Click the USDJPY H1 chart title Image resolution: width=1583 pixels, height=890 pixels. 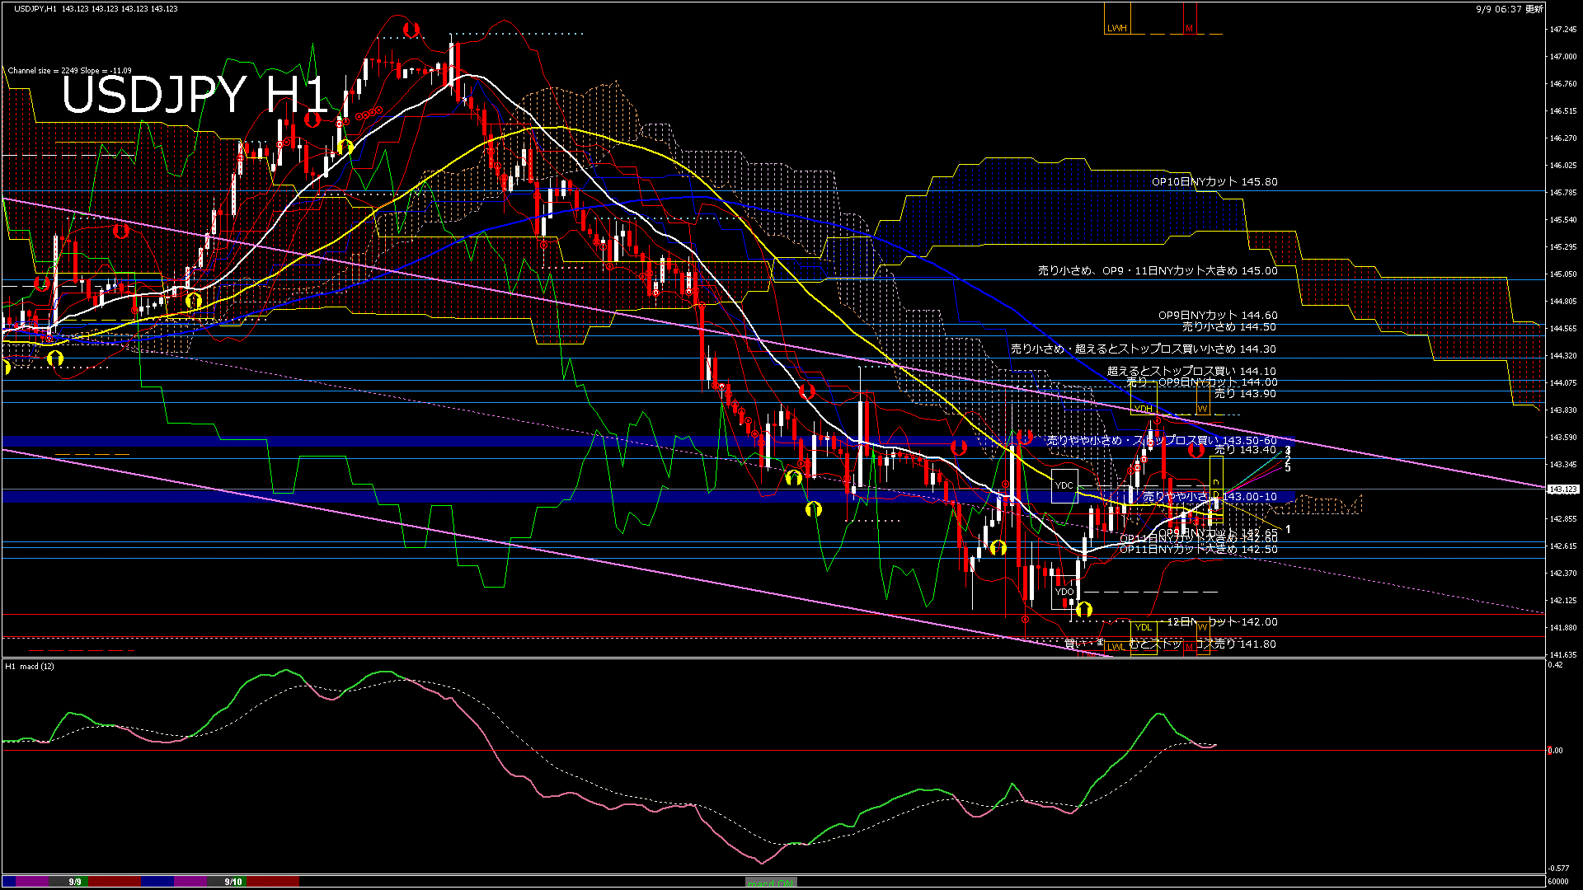point(195,95)
